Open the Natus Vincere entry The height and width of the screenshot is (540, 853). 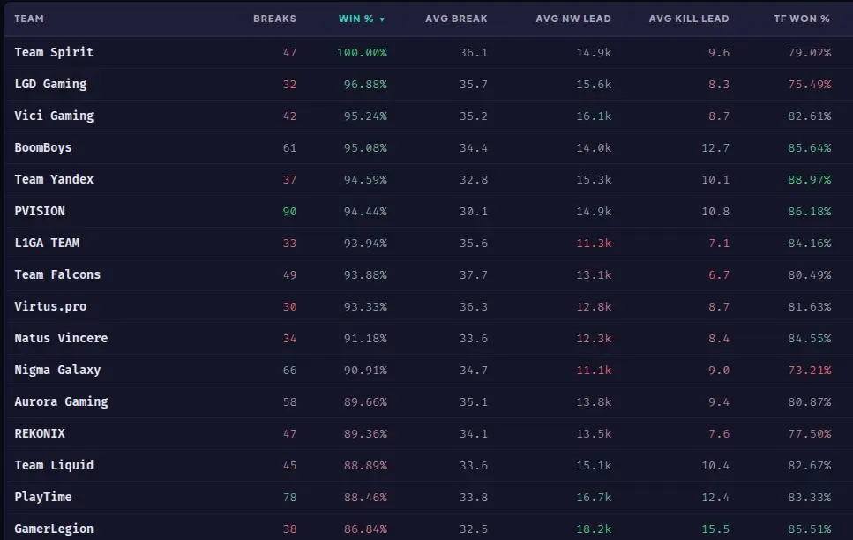61,338
